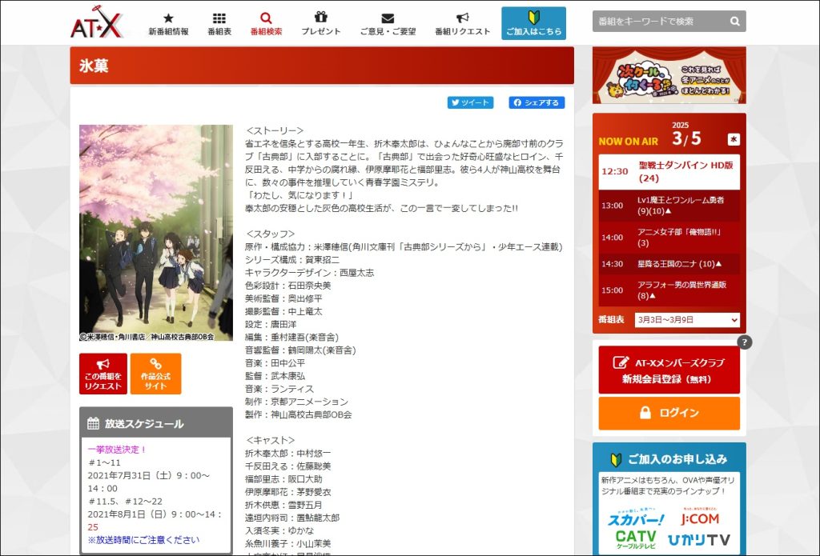
Task: Click the Twitter ツイート button
Action: [470, 103]
